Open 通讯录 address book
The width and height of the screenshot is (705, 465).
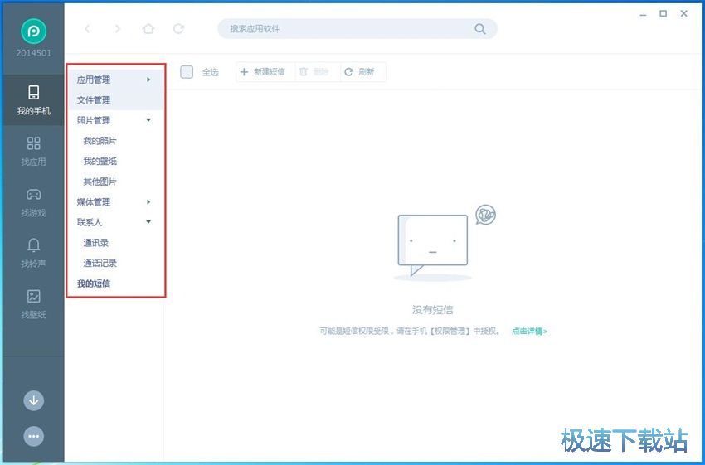point(95,243)
